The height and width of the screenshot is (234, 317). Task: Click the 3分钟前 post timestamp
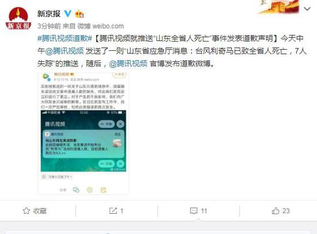[x=49, y=26]
